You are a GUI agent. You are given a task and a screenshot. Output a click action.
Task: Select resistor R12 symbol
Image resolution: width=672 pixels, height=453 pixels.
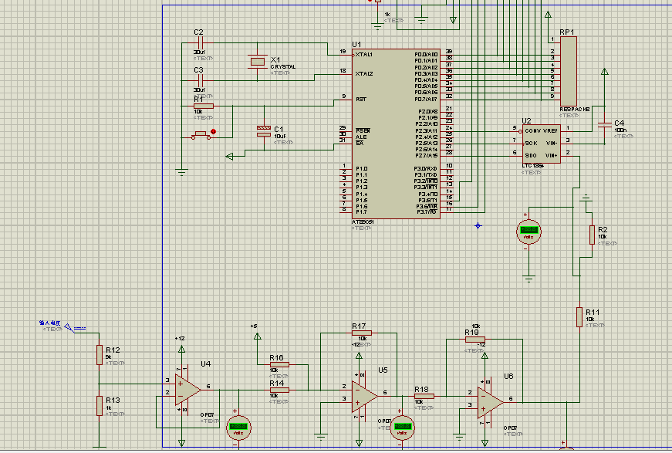pos(100,355)
